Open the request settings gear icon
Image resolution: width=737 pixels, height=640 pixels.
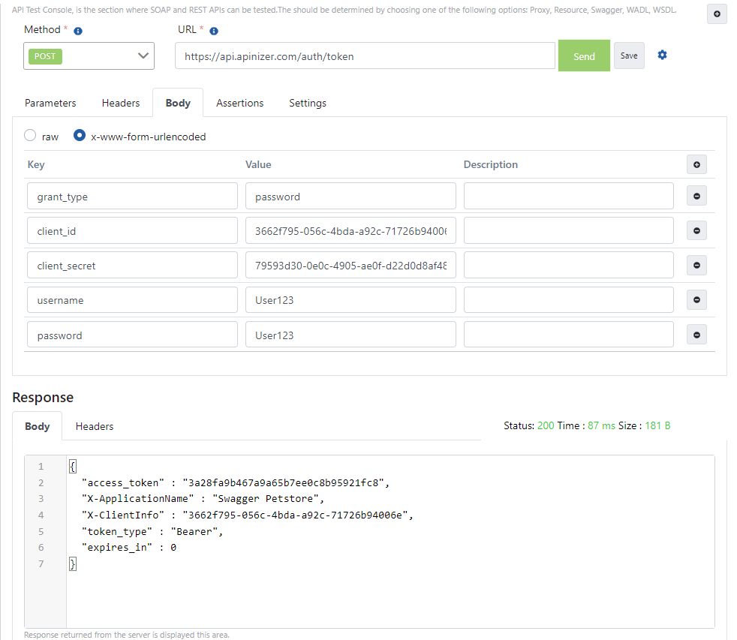tap(662, 55)
